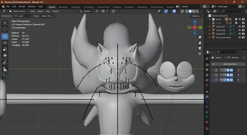Open the Particles properties tab

click(207, 102)
